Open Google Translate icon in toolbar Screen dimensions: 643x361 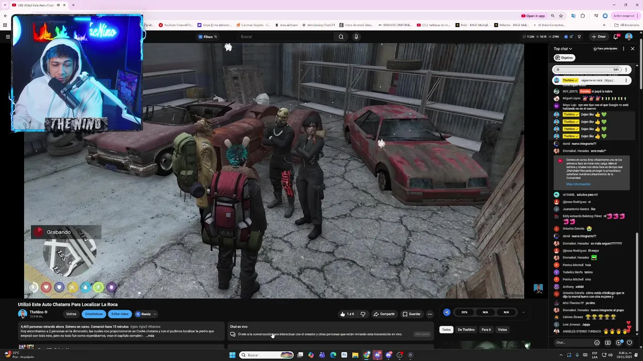coord(574,16)
